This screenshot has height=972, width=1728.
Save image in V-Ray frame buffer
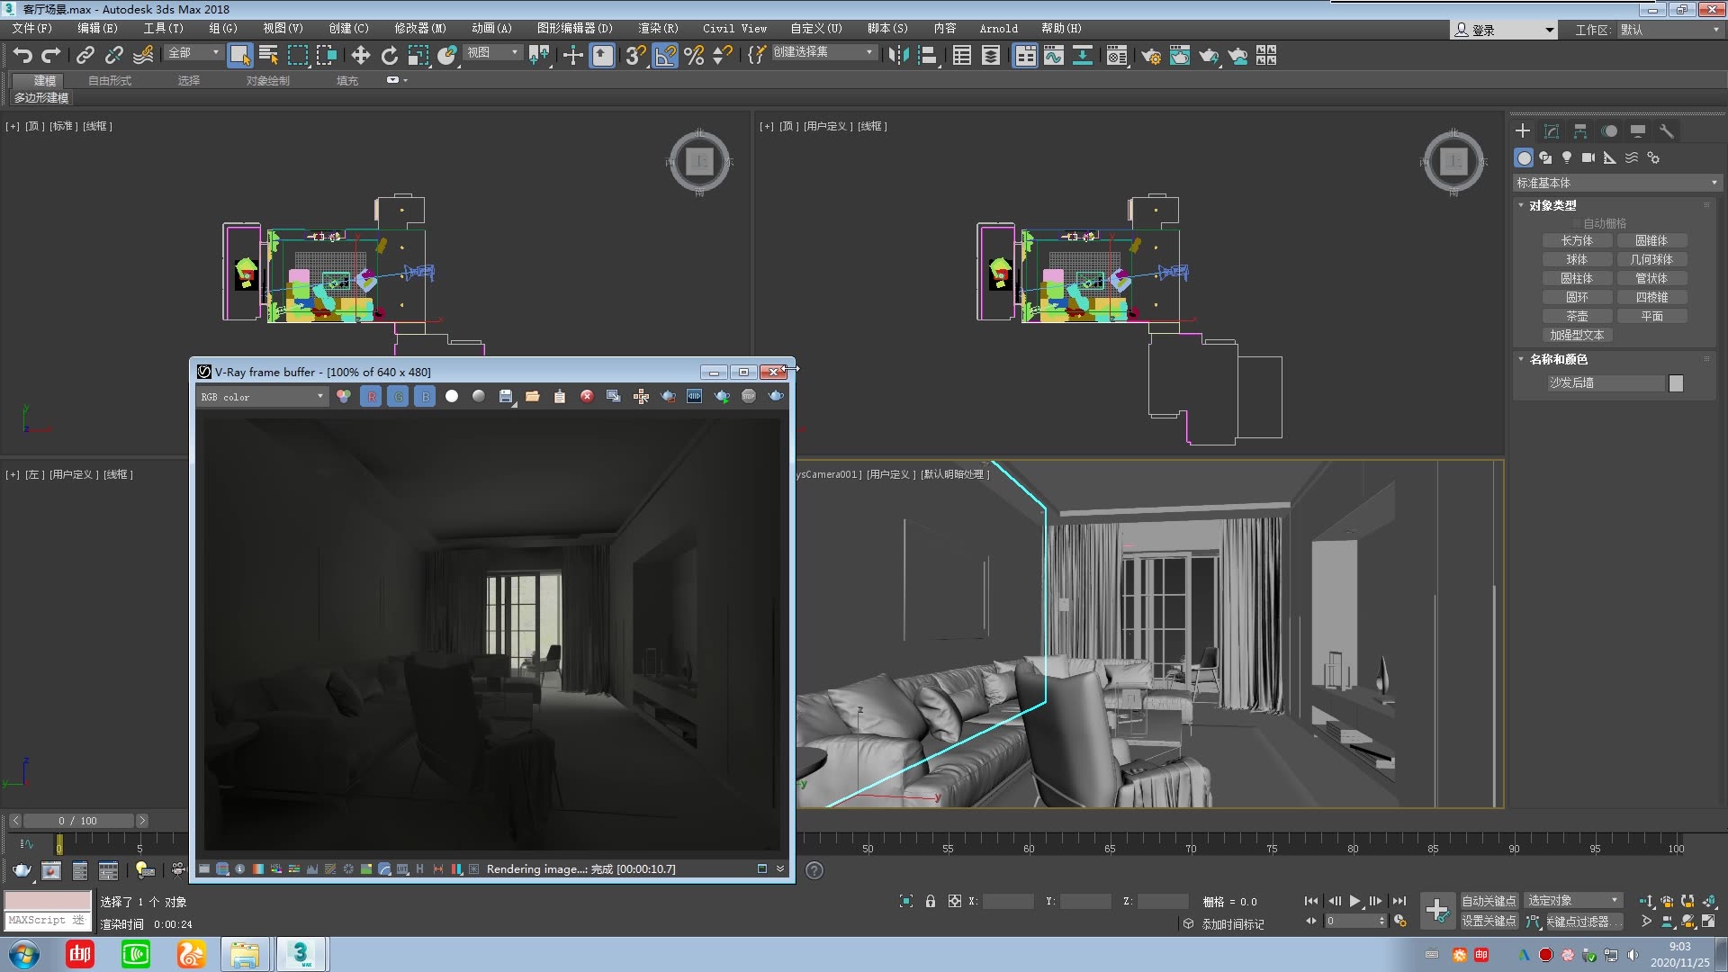click(x=506, y=396)
